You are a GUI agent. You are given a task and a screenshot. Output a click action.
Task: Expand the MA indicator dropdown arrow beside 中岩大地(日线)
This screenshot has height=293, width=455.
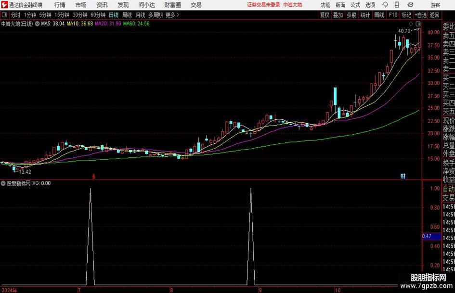click(x=37, y=24)
